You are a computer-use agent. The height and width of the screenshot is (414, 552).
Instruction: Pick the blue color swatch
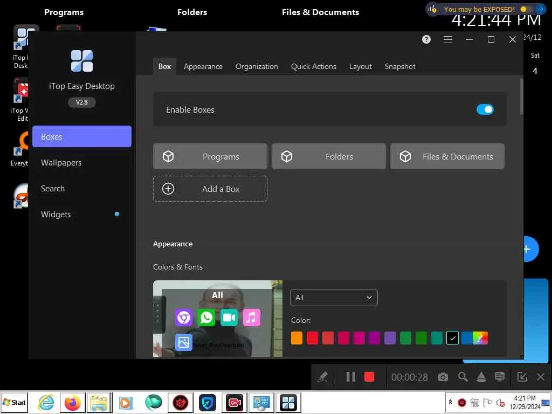click(467, 338)
